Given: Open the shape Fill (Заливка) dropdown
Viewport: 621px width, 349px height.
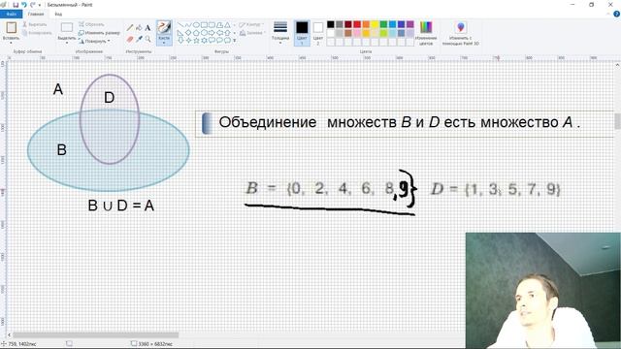Looking at the screenshot, I should [252, 33].
